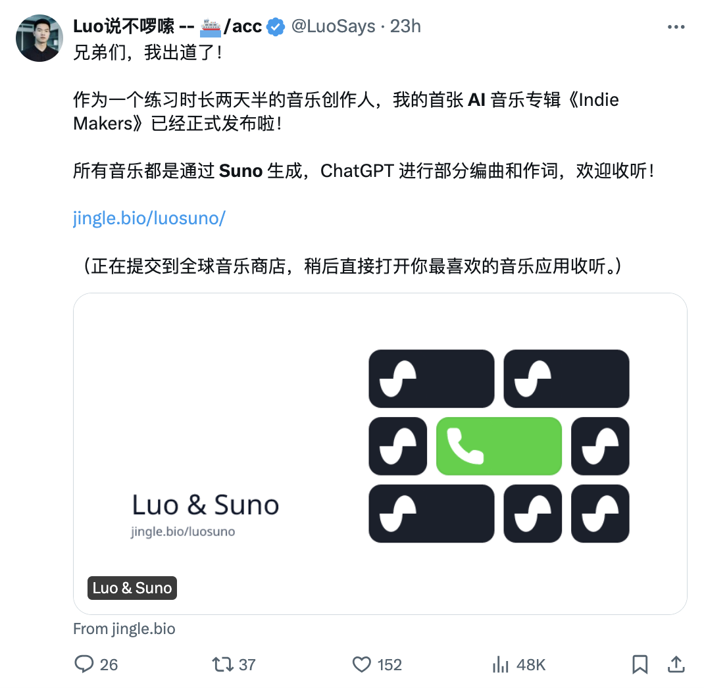The width and height of the screenshot is (704, 688).
Task: Open LuoSays profile avatar photo
Action: click(39, 38)
